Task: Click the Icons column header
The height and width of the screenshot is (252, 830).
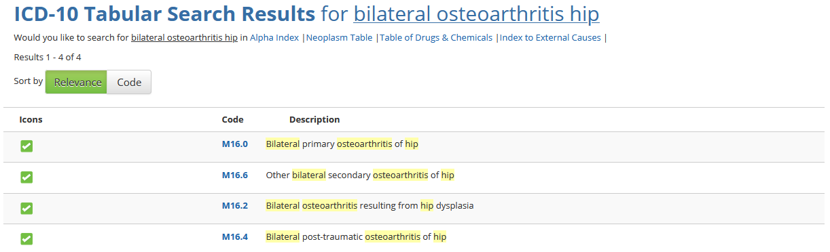Action: [x=31, y=120]
